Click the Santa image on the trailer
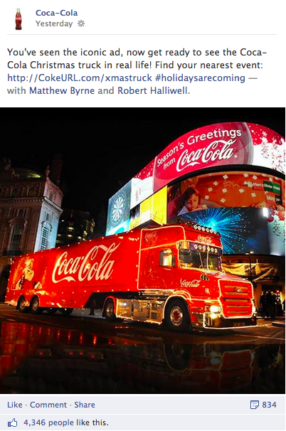Image resolution: width=286 pixels, height=431 pixels. tap(26, 274)
